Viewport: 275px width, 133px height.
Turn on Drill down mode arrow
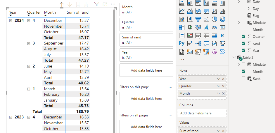point(70,4)
